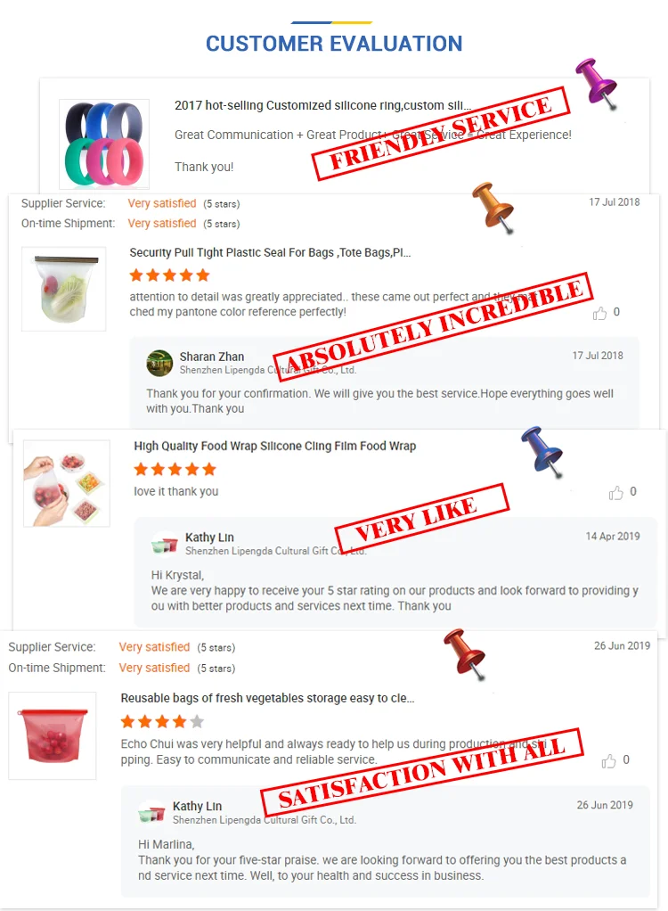Click the orange pushpin icon
This screenshot has height=911, width=668.
click(x=493, y=208)
